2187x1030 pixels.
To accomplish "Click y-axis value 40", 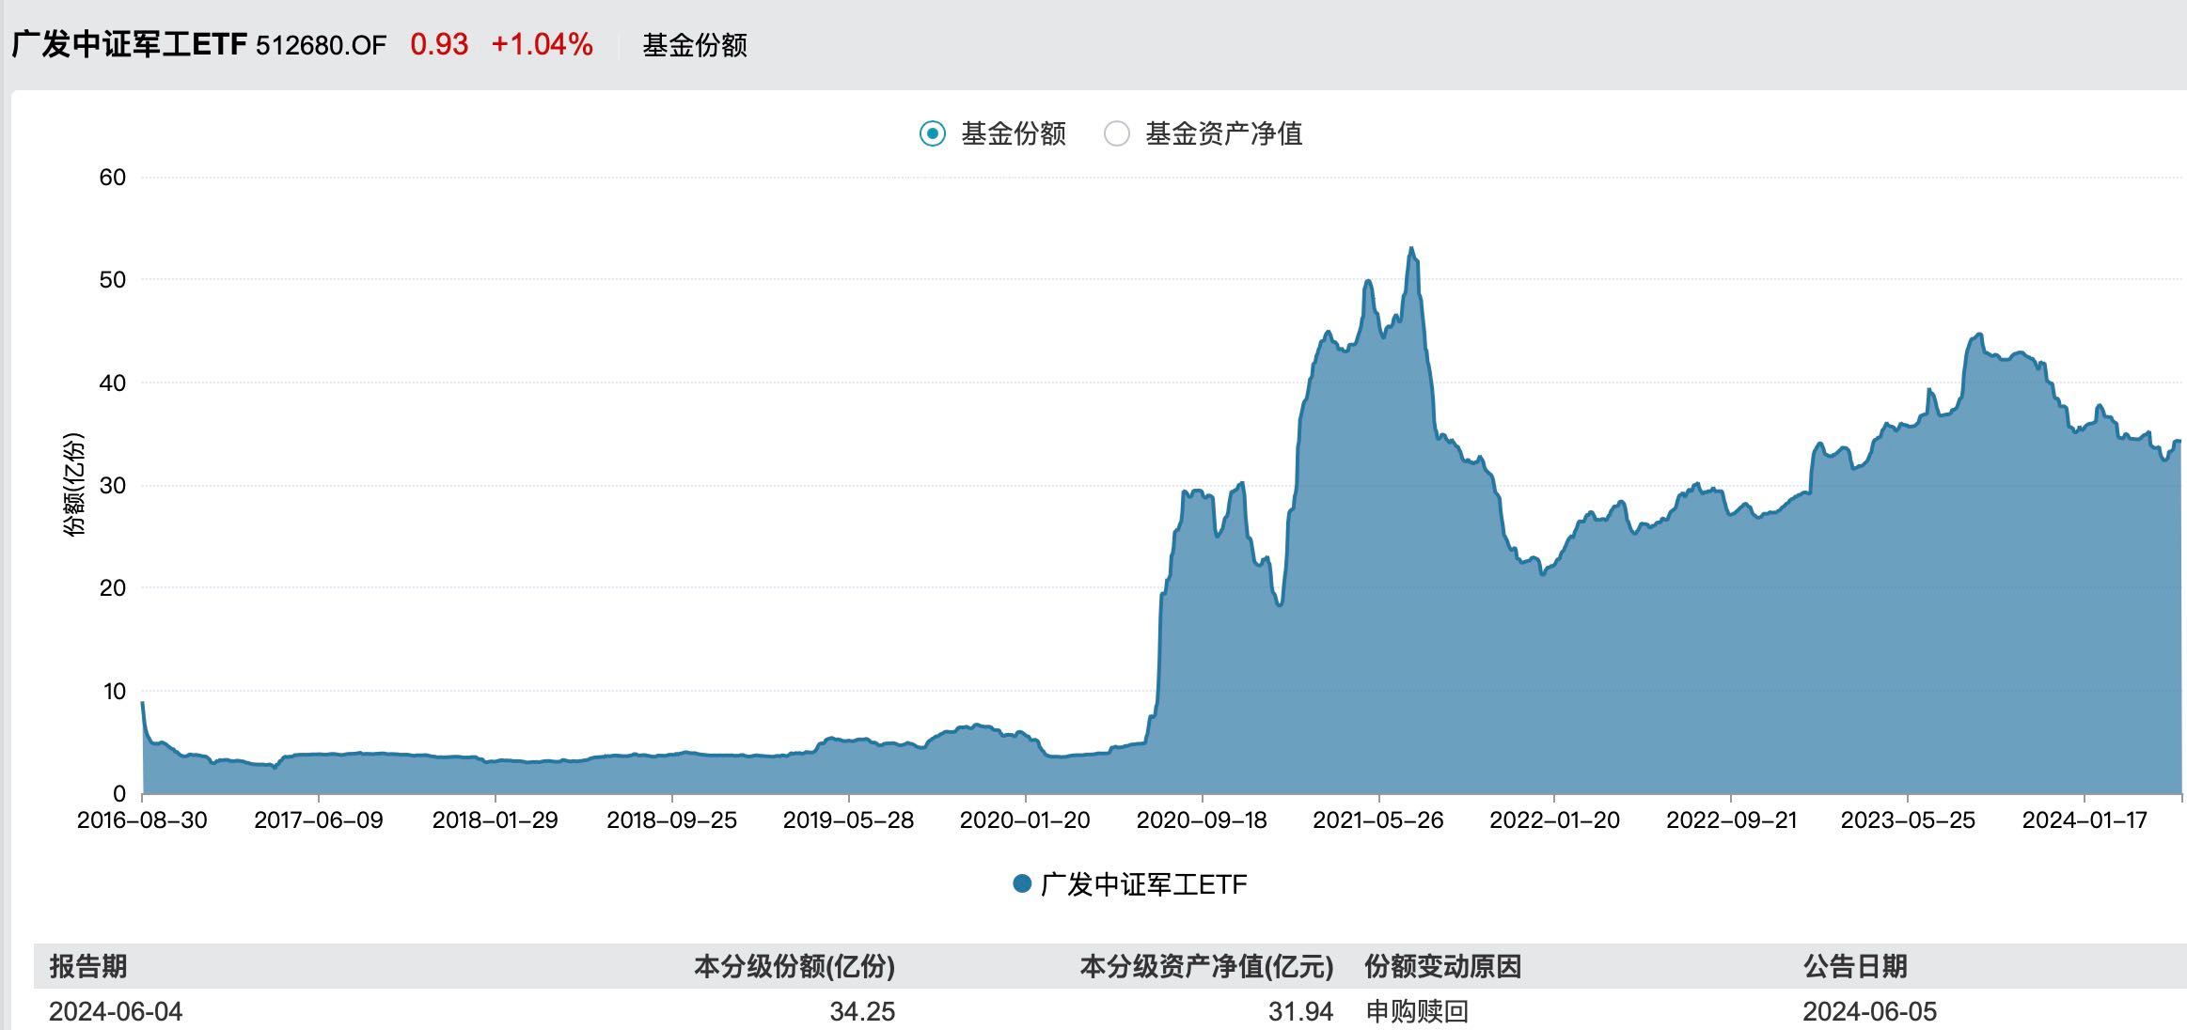I will (112, 382).
